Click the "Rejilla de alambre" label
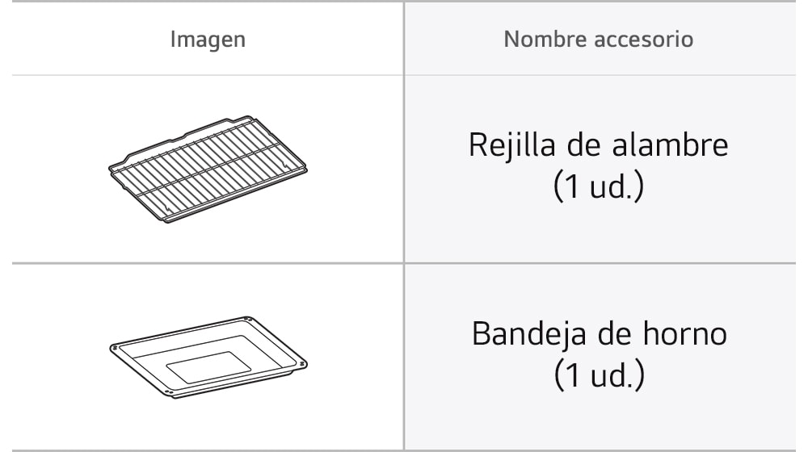This screenshot has width=808, height=452. click(598, 144)
